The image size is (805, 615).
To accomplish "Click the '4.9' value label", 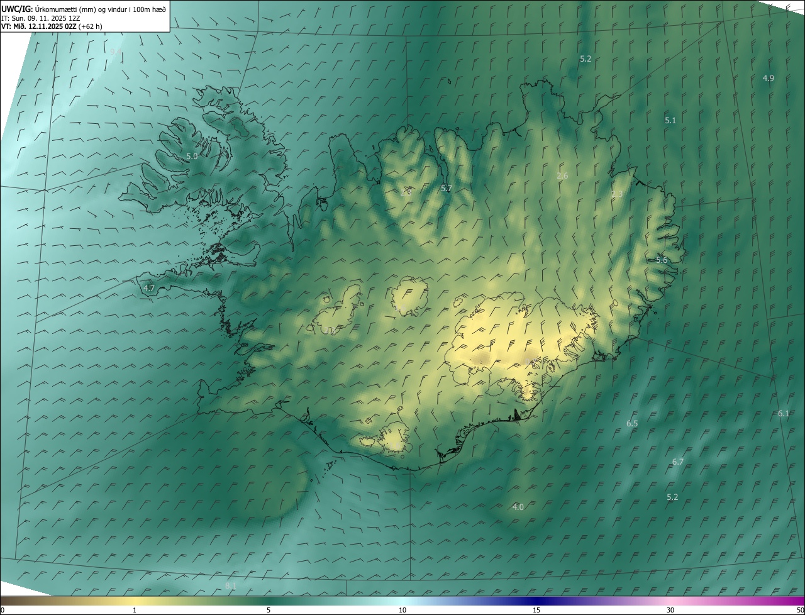I will pyautogui.click(x=768, y=78).
